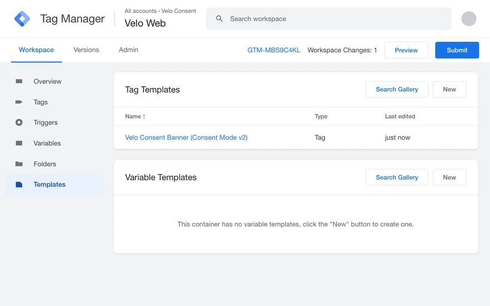Click the Variables sidebar icon
The image size is (490, 306).
[x=19, y=143]
